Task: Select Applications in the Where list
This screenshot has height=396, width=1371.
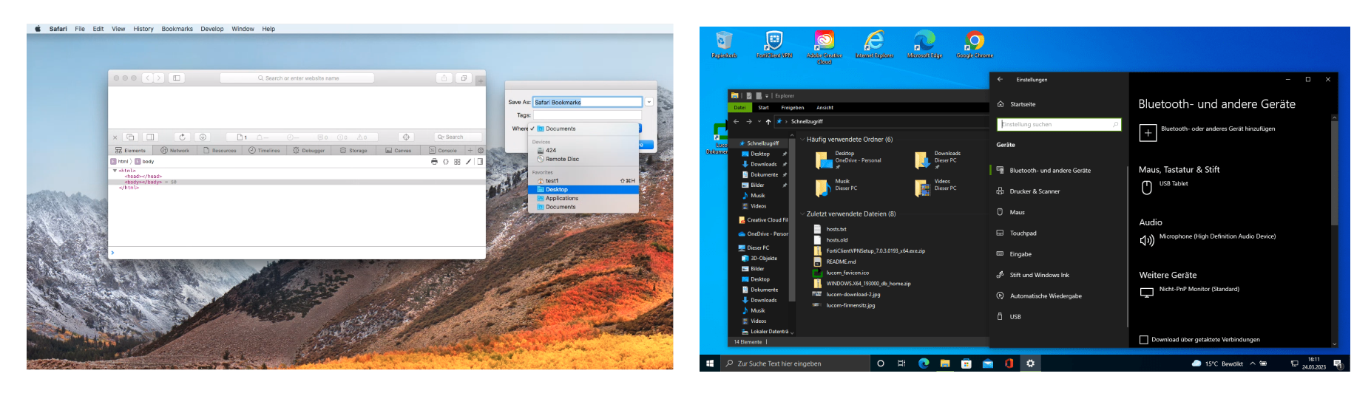Action: (x=583, y=198)
